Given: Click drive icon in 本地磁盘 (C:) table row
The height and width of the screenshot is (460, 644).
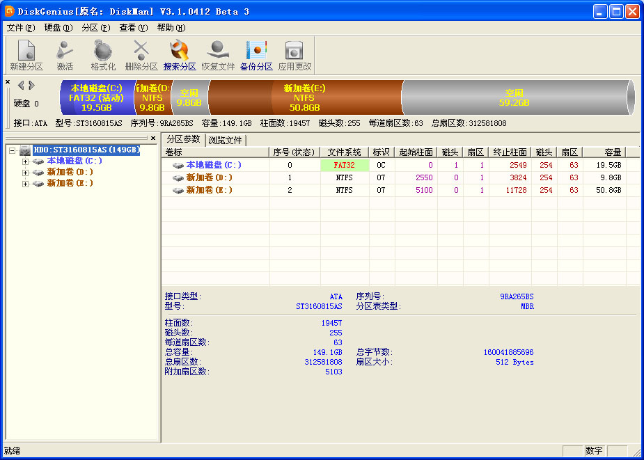Looking at the screenshot, I should tap(178, 165).
